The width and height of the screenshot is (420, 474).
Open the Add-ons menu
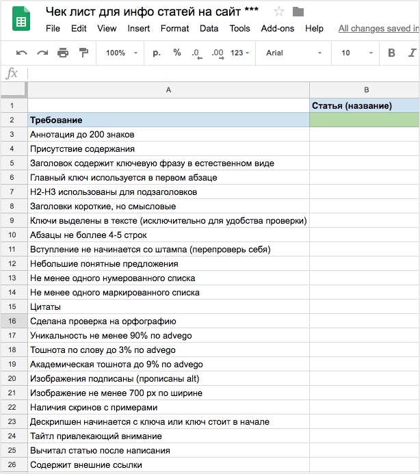(x=278, y=28)
